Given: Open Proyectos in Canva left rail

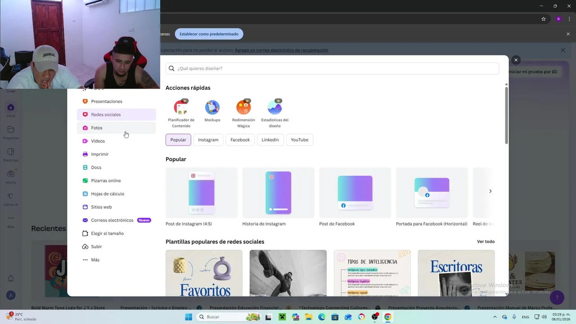Looking at the screenshot, I should click(11, 132).
